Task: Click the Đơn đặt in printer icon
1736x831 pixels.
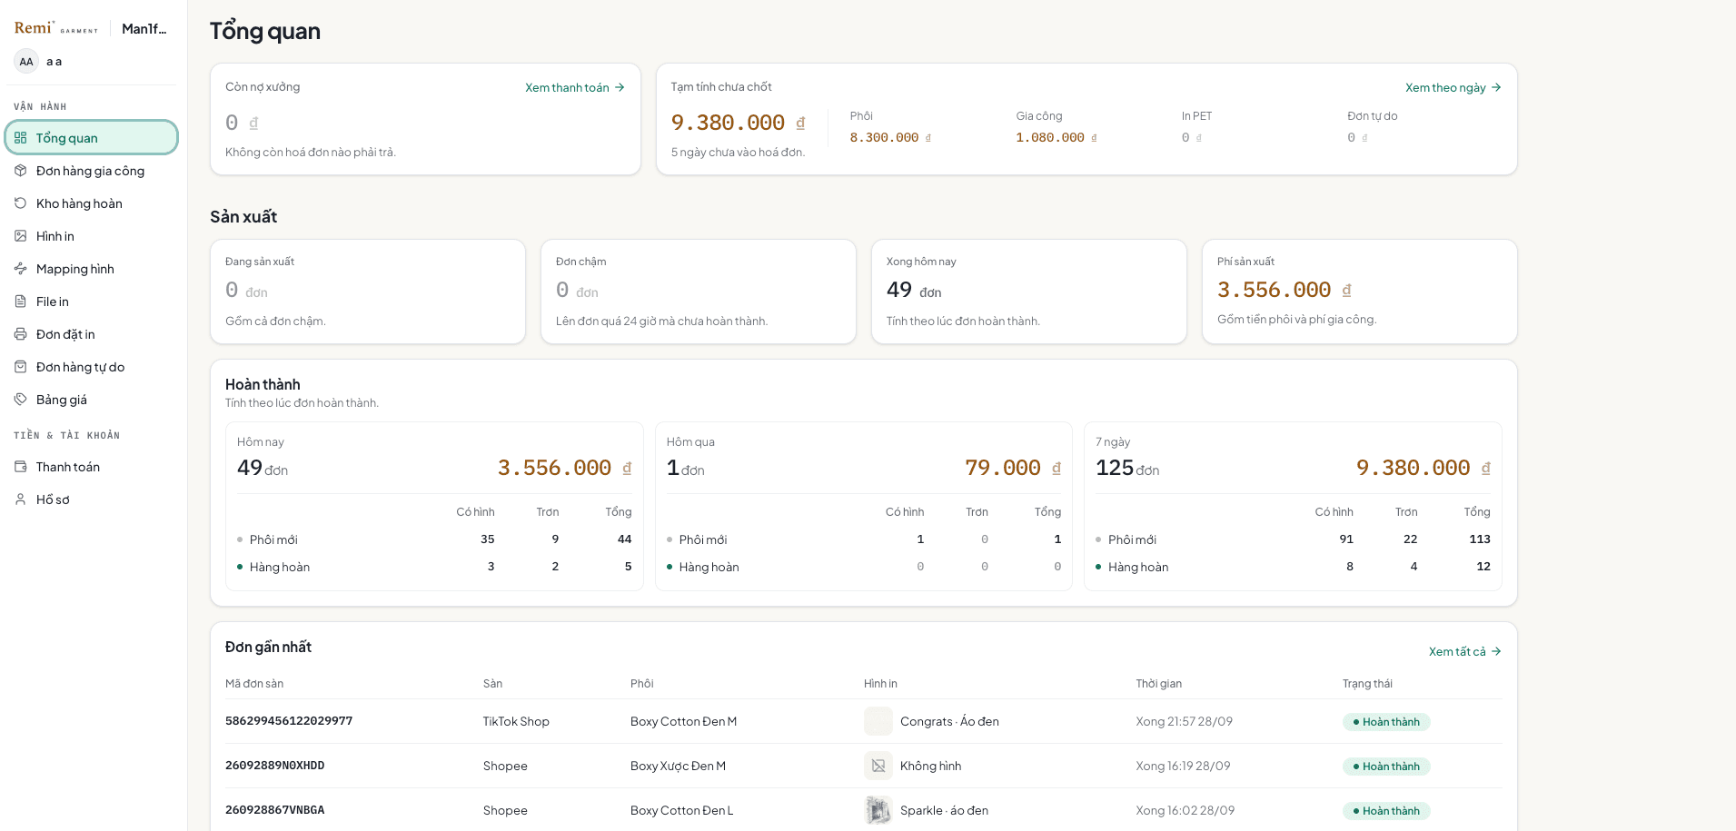Action: coord(21,334)
